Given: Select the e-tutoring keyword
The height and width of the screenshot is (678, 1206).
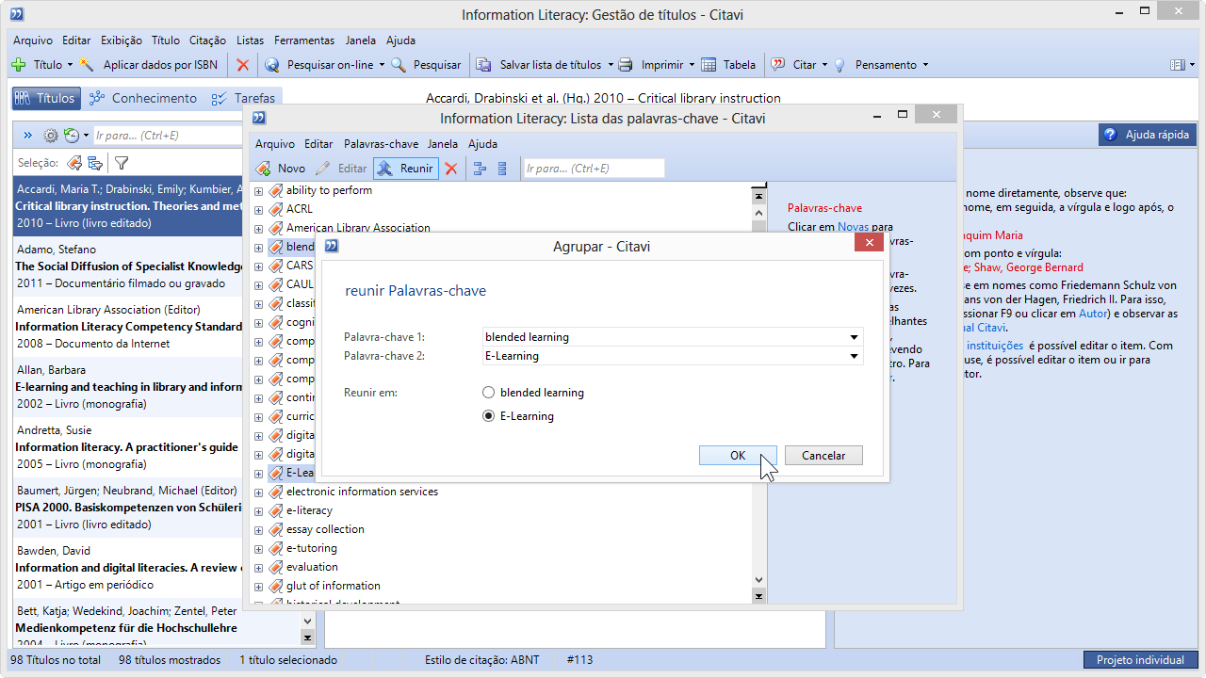Looking at the screenshot, I should [312, 548].
